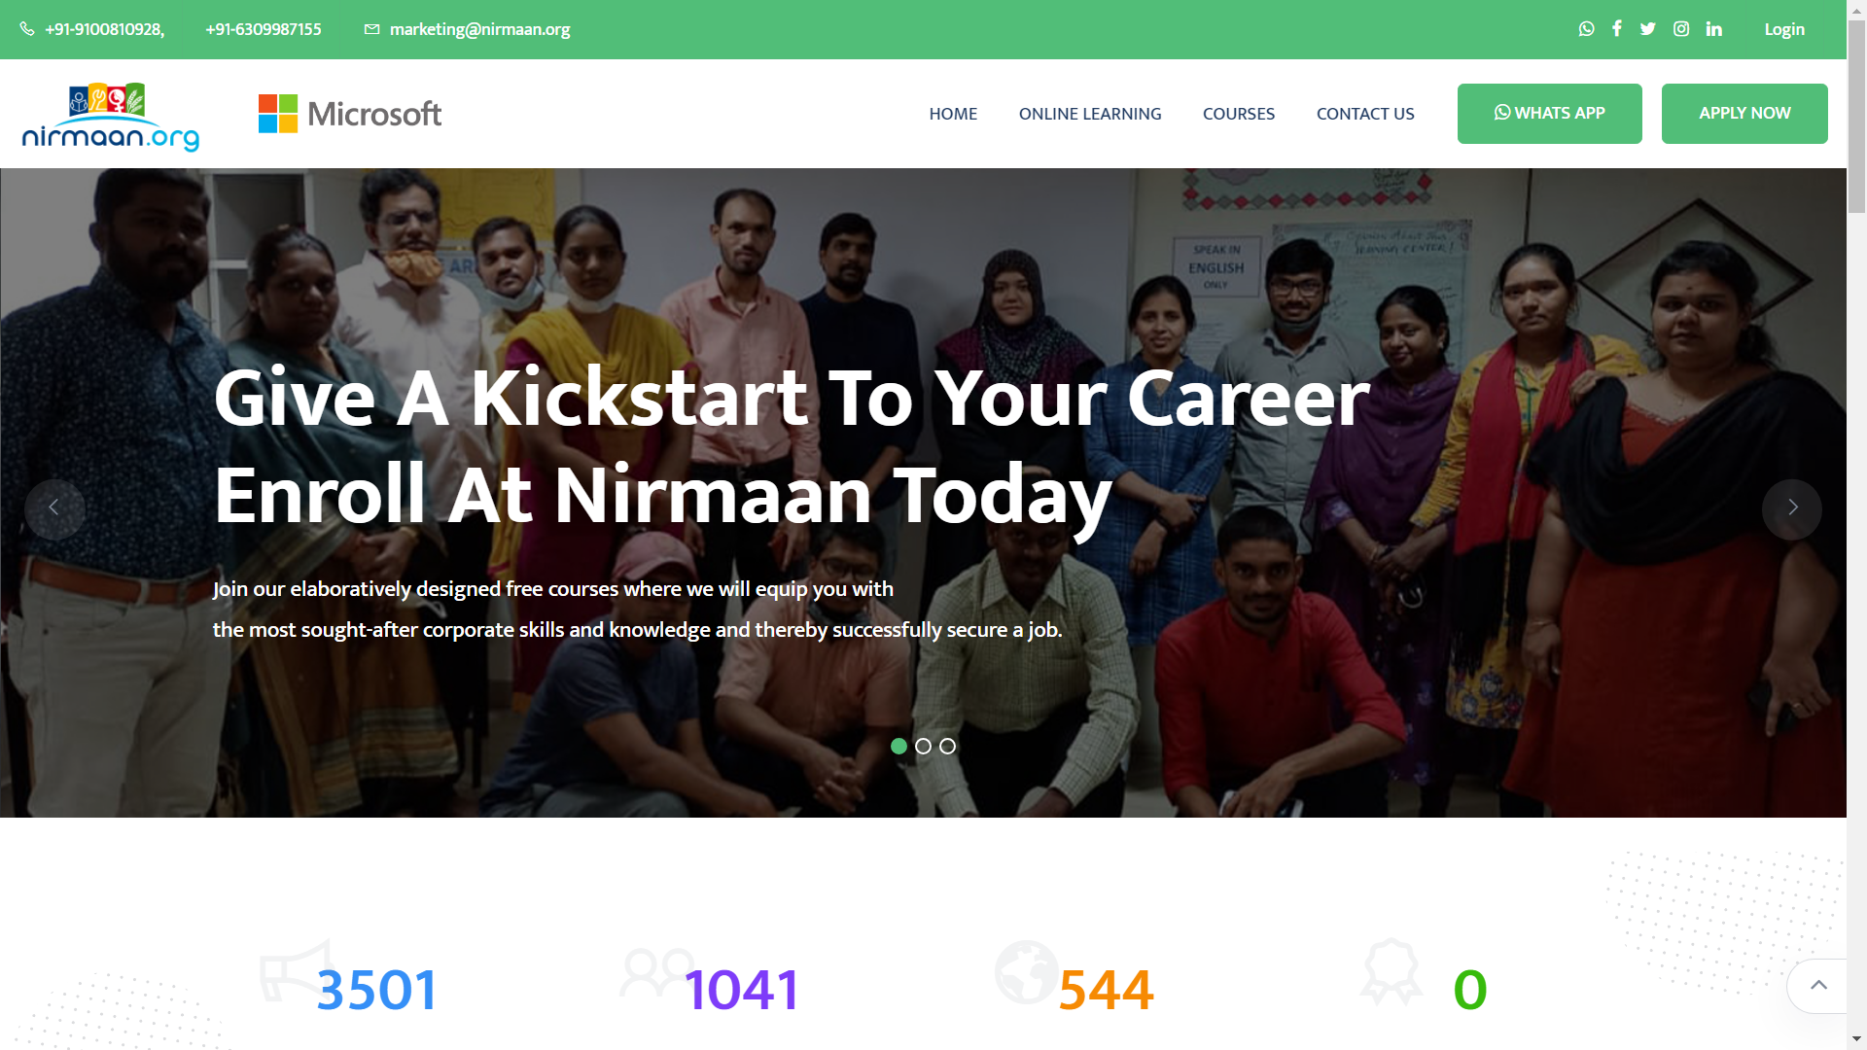Open the Twitter profile icon
1867x1050 pixels.
coord(1647,29)
